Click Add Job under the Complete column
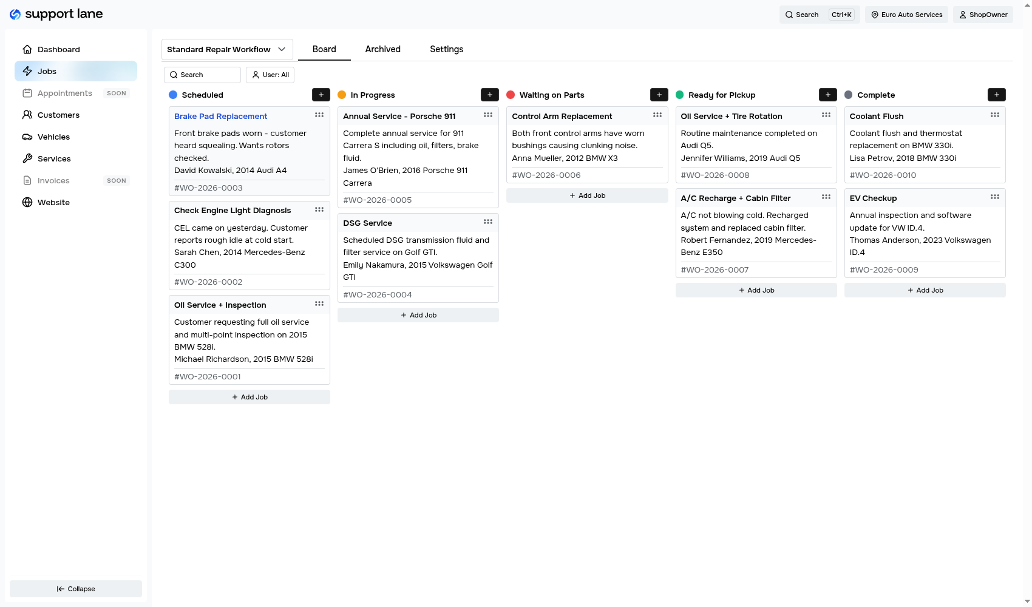The height and width of the screenshot is (607, 1032). click(x=925, y=290)
